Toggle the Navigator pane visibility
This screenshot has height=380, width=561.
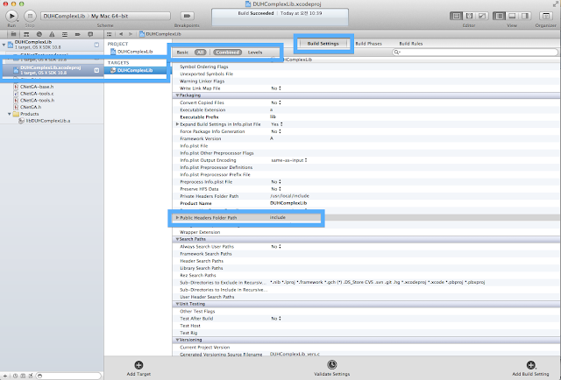tap(499, 16)
